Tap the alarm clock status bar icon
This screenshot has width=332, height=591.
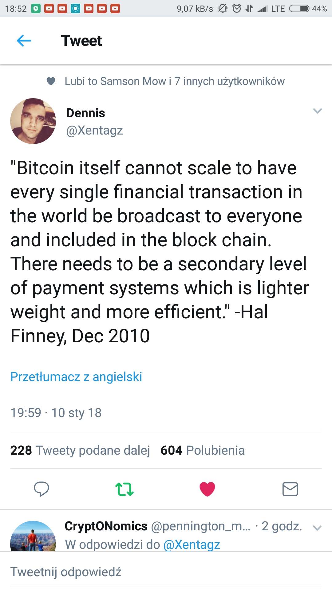[x=236, y=9]
